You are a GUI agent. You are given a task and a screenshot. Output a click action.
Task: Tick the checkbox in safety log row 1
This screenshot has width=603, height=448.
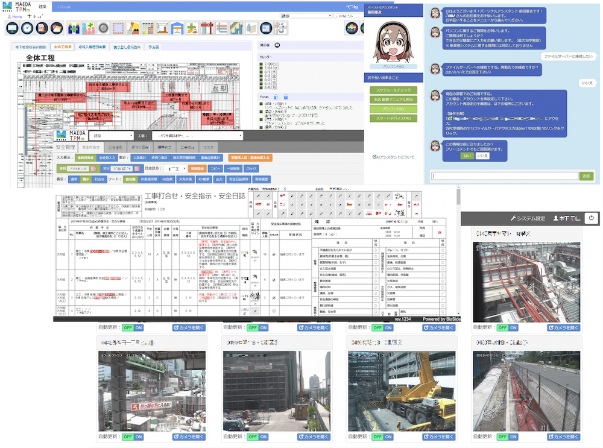[x=274, y=254]
